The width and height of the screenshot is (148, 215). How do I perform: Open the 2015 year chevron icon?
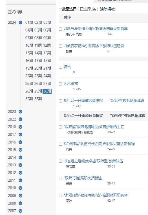point(20,150)
